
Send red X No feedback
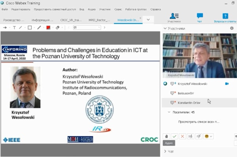(x=182, y=137)
